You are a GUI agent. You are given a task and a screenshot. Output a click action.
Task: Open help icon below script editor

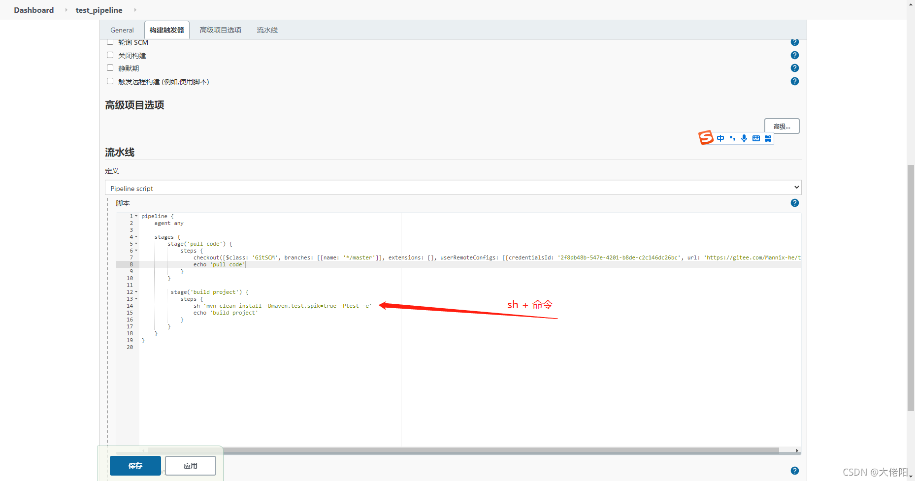794,471
